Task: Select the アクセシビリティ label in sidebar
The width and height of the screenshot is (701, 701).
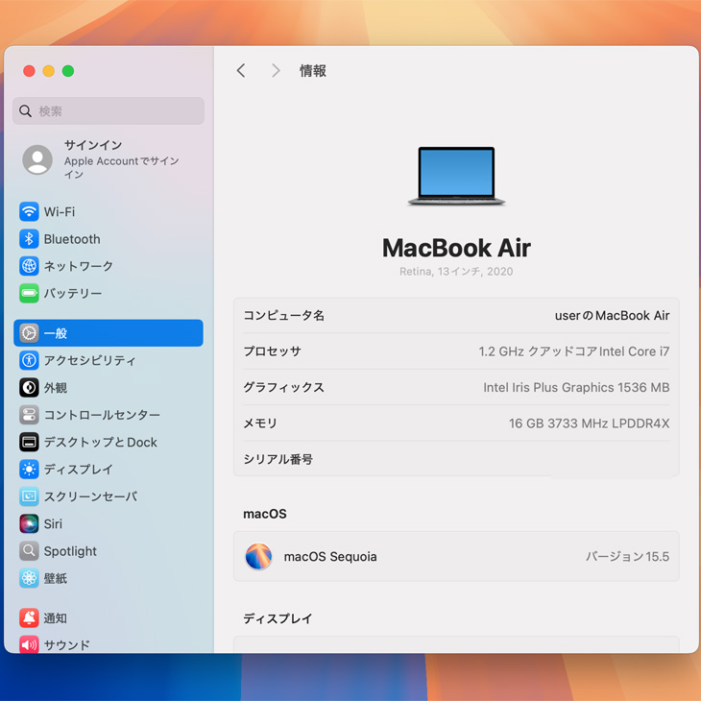Action: pyautogui.click(x=89, y=360)
